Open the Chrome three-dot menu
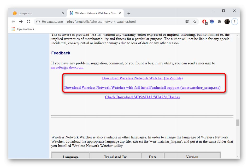The width and height of the screenshot is (248, 167). [x=234, y=21]
